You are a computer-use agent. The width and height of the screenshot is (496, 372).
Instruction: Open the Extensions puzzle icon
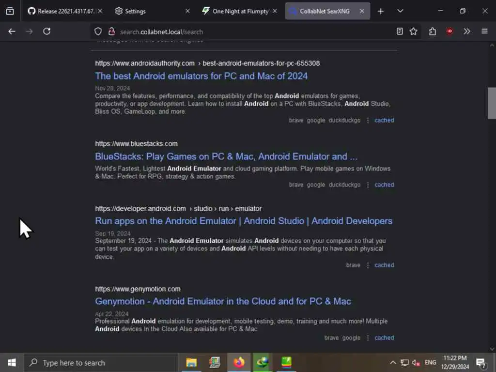pos(433,31)
